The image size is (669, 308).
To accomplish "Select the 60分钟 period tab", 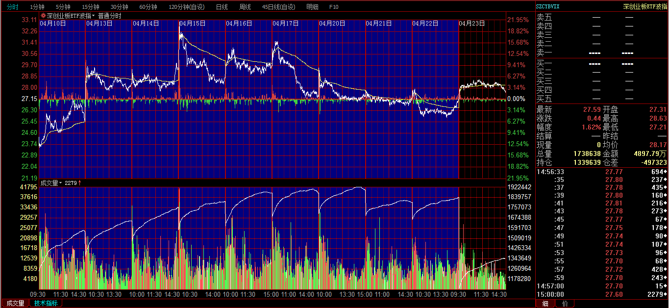I will (148, 7).
